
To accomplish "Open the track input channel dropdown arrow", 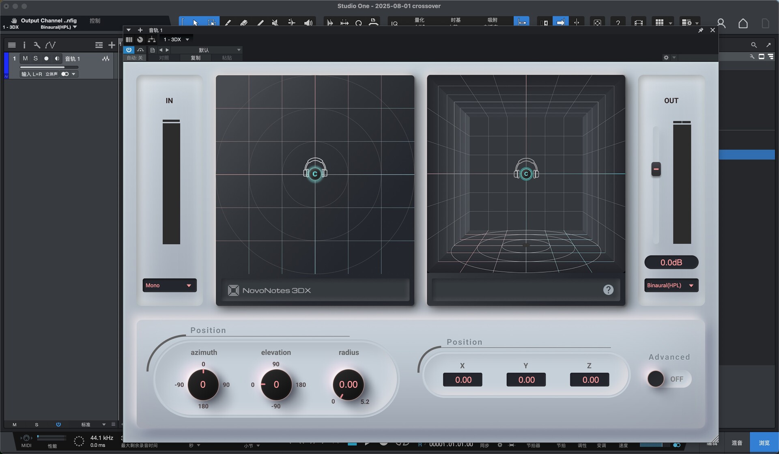I will pos(73,74).
